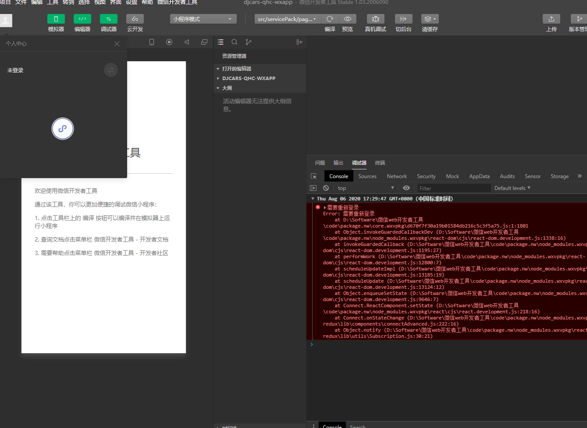
Task: Switch to the 输出 output tab
Action: tap(338, 163)
